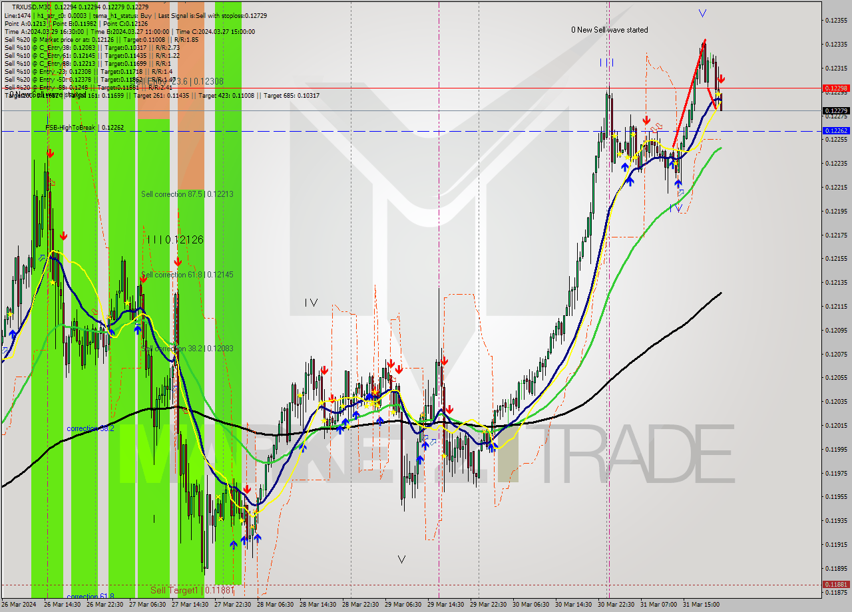Click the red 0.12298 price tag on the axis

pos(835,88)
